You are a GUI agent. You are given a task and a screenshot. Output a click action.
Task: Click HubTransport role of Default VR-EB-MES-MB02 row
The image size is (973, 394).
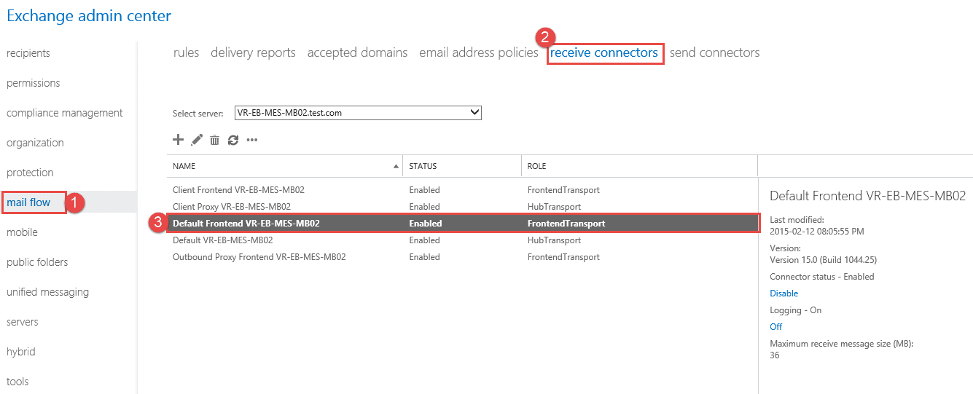[x=554, y=240]
